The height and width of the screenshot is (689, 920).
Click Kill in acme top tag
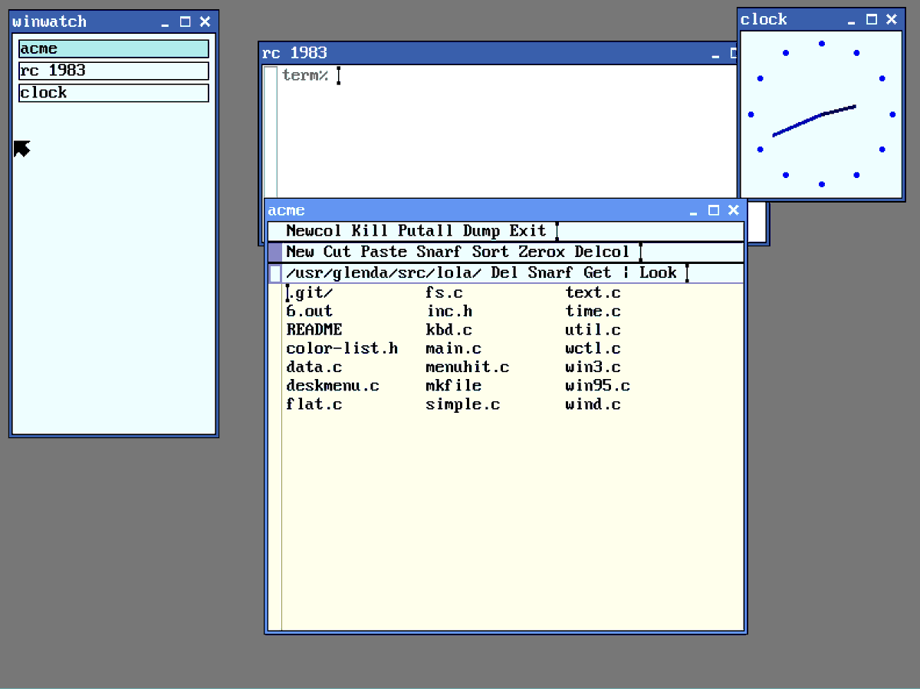370,231
